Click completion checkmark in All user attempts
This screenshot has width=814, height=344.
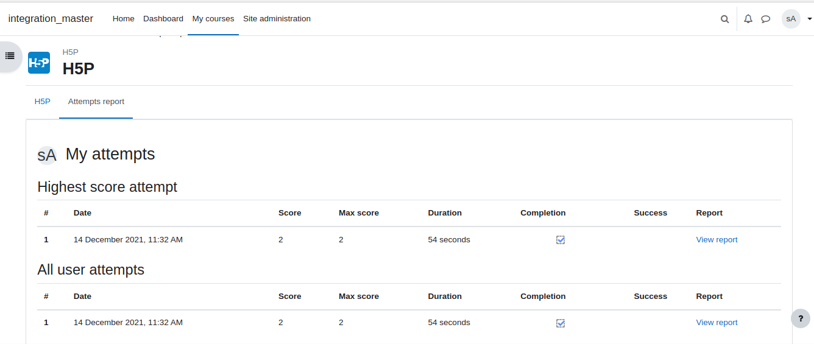pos(561,323)
